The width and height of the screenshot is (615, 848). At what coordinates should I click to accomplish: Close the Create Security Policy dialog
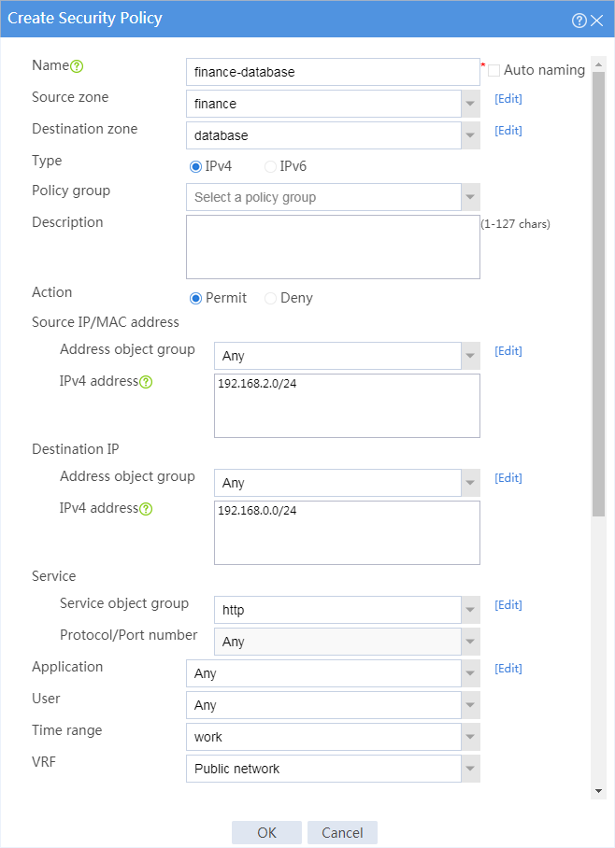[x=596, y=21]
